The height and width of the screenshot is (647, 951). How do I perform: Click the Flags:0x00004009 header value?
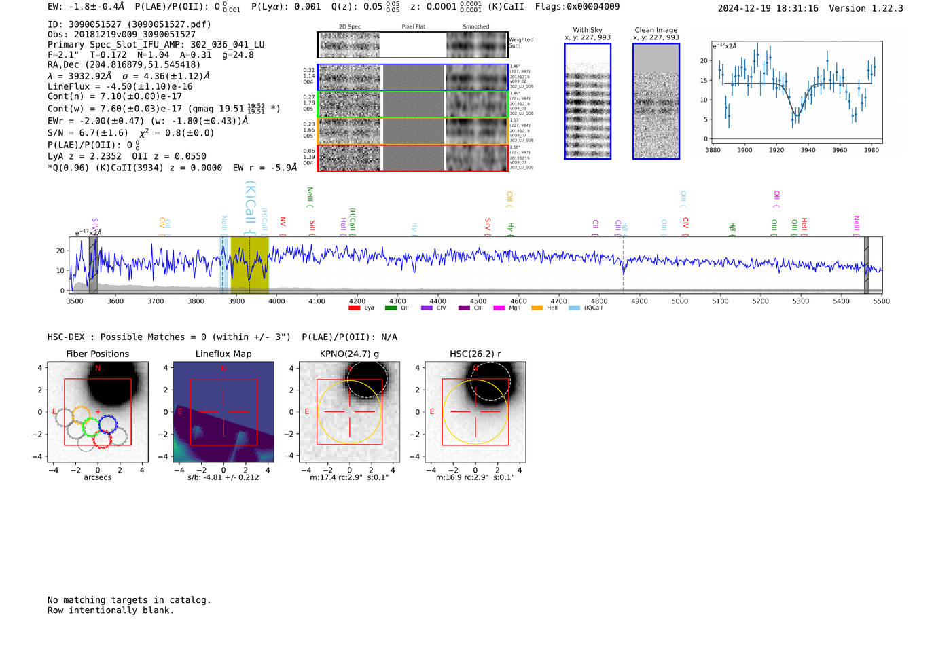(577, 7)
